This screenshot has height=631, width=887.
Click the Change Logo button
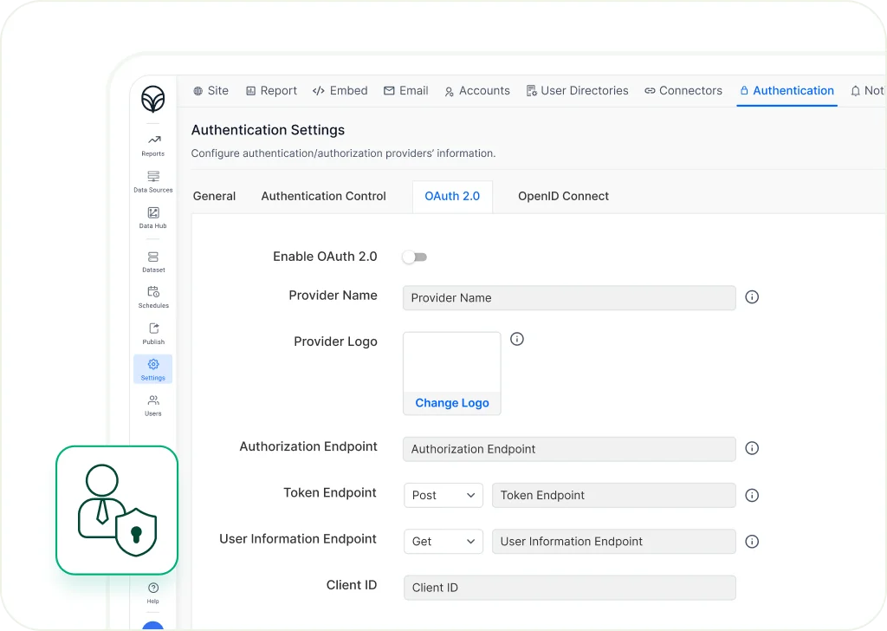(451, 402)
